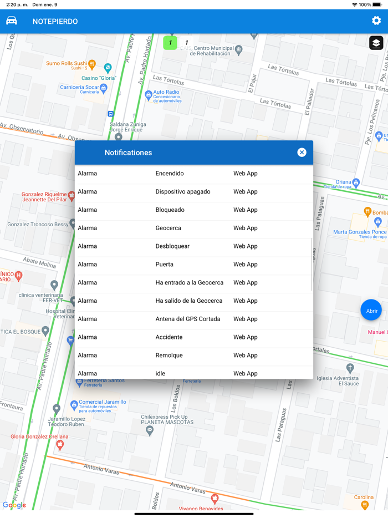Select Ha salido de la Geocerca row
This screenshot has width=388, height=518.
click(x=194, y=301)
